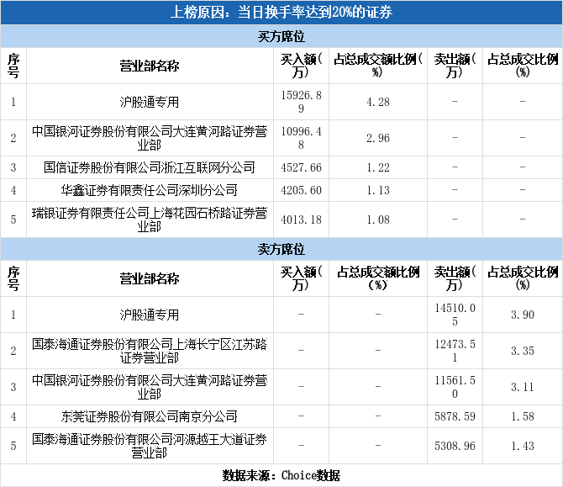Select the 卖方席位 section header
Image resolution: width=563 pixels, height=487 pixels.
pos(281,249)
